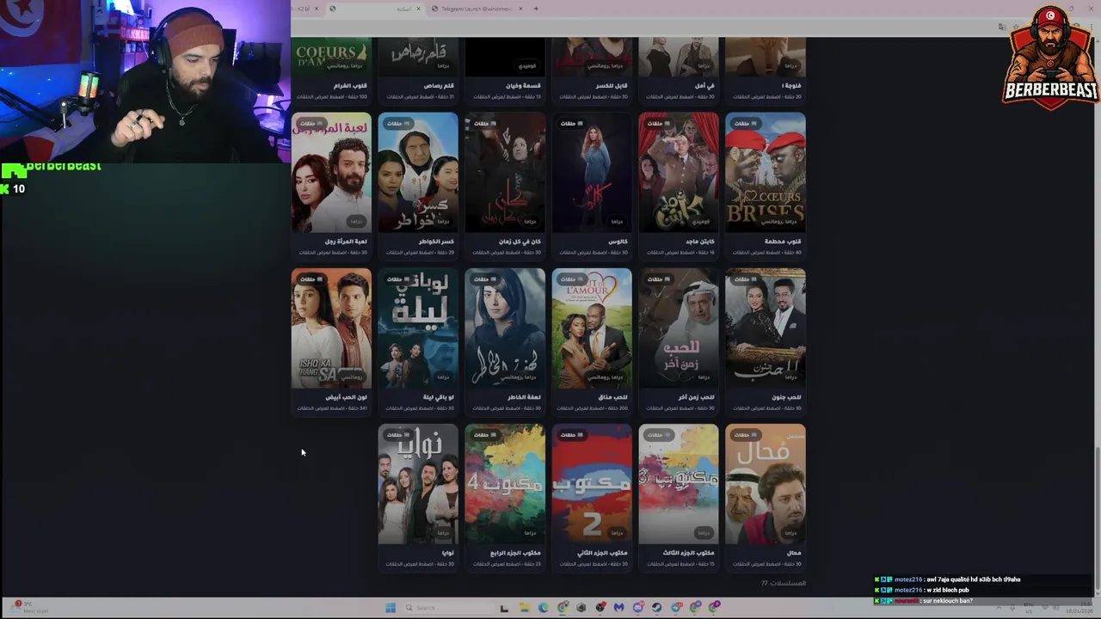Open Steam from the taskbar

click(657, 608)
